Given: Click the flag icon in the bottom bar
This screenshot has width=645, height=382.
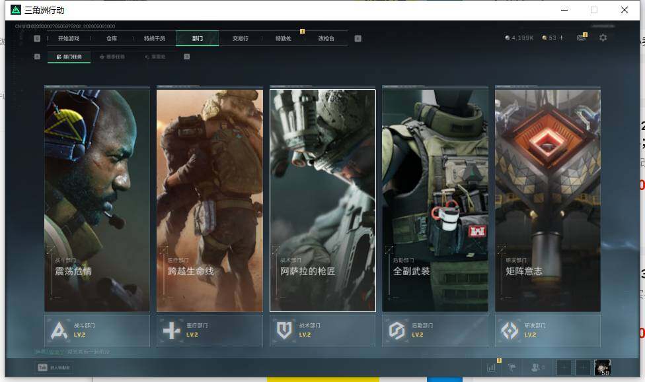Looking at the screenshot, I should click(x=512, y=367).
